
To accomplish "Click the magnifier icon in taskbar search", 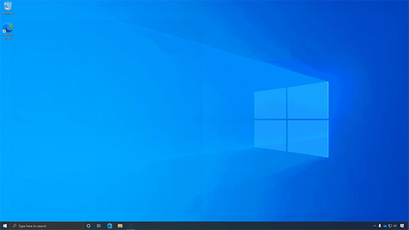I will point(15,226).
